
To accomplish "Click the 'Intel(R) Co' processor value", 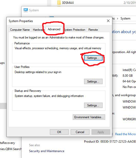I will pyautogui.click(x=129, y=70).
